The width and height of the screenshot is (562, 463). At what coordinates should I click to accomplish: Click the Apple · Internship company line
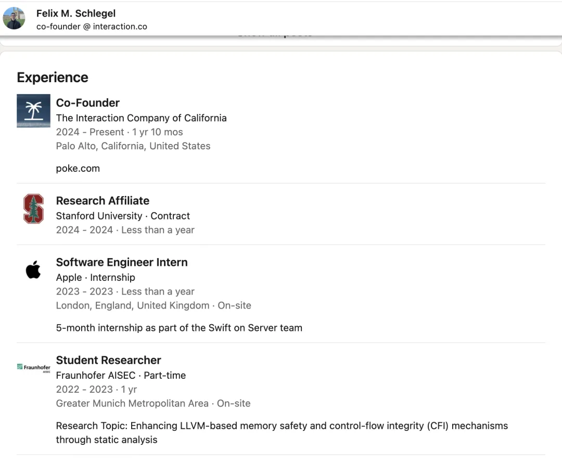pos(95,277)
